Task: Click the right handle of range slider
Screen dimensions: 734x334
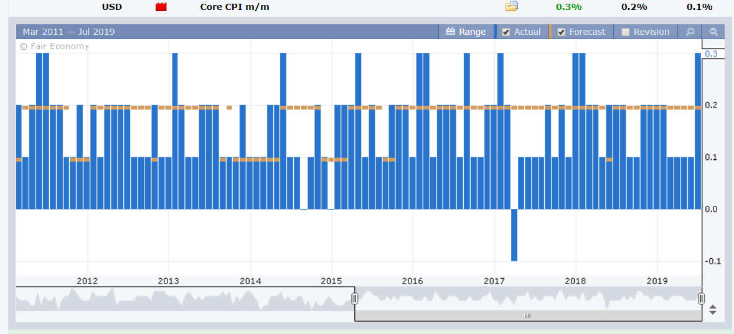Action: (x=701, y=298)
